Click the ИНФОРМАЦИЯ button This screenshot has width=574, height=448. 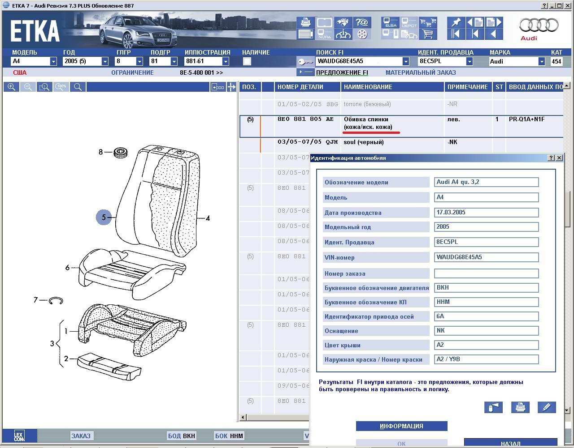402,426
